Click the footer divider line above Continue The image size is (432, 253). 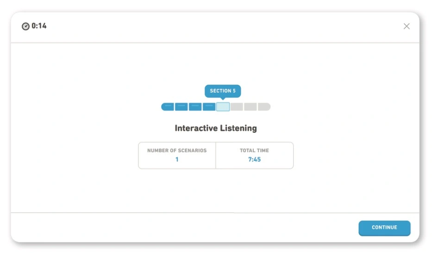[215, 213]
